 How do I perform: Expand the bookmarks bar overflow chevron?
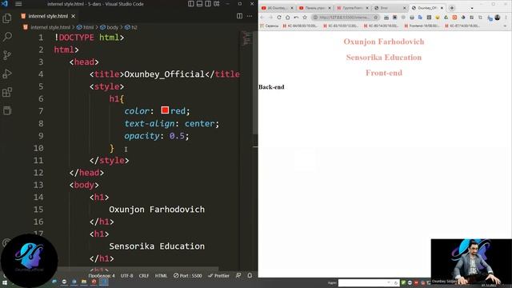click(505, 26)
